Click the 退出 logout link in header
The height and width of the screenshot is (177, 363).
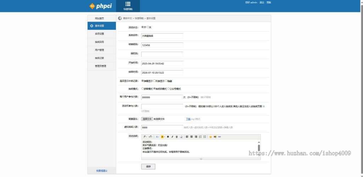262,2
